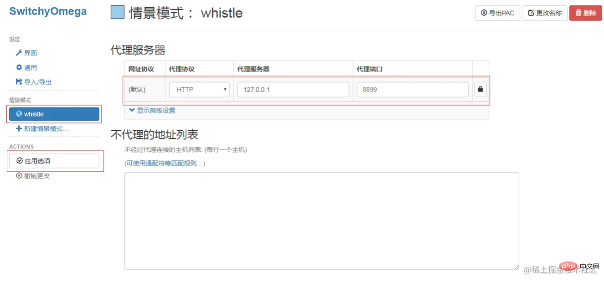The height and width of the screenshot is (281, 604).
Task: Open the HTTP proxy protocol dropdown
Action: click(x=199, y=90)
